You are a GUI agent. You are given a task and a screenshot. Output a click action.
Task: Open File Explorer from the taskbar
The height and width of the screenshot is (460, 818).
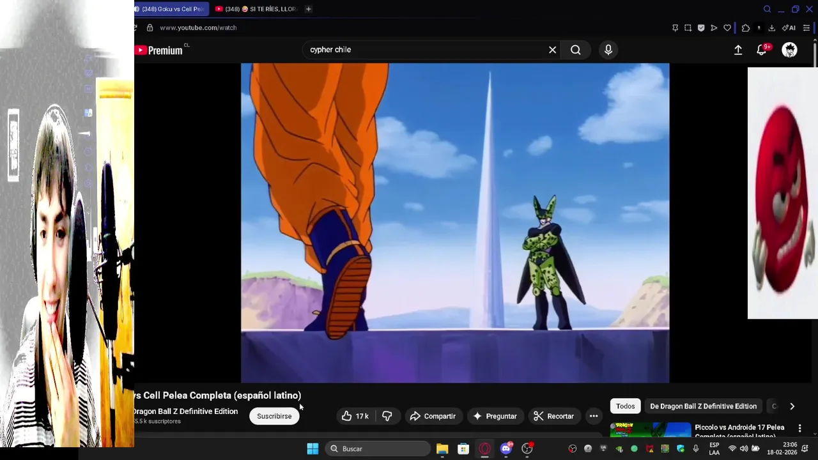(x=442, y=448)
